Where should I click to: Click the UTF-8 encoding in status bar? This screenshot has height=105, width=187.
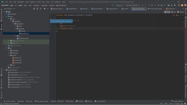point(171,104)
